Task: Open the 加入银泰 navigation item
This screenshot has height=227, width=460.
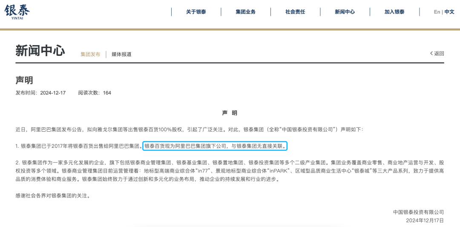Action: click(394, 12)
